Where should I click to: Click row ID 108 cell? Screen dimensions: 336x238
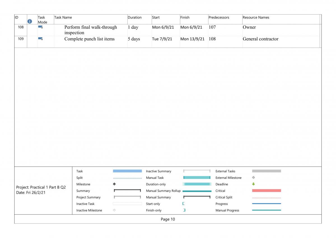click(20, 30)
